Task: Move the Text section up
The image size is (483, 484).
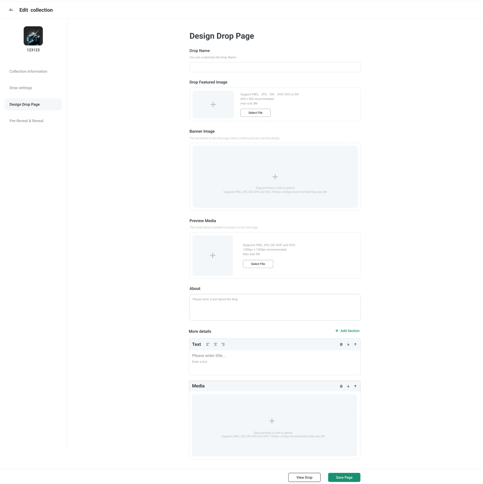Action: pyautogui.click(x=355, y=344)
